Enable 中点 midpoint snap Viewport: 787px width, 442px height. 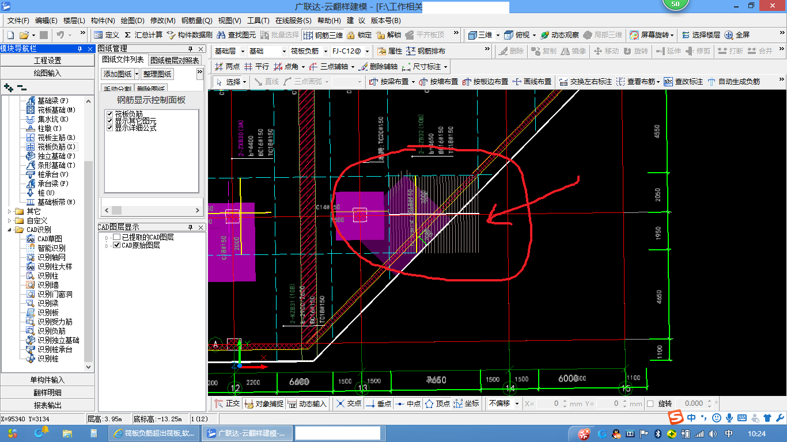408,403
